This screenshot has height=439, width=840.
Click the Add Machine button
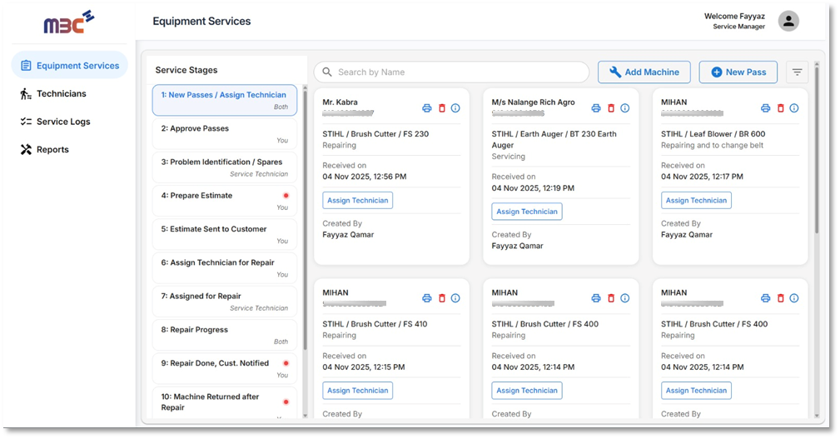[x=644, y=72]
